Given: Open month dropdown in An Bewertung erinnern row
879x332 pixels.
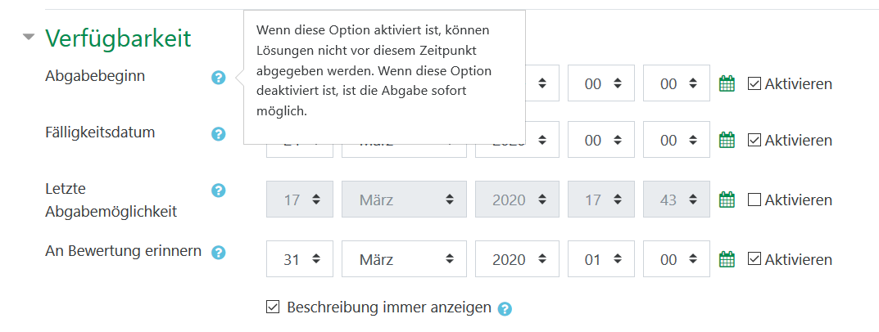Looking at the screenshot, I should pyautogui.click(x=404, y=260).
